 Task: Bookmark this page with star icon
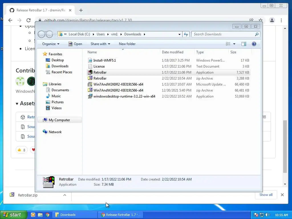(261, 20)
